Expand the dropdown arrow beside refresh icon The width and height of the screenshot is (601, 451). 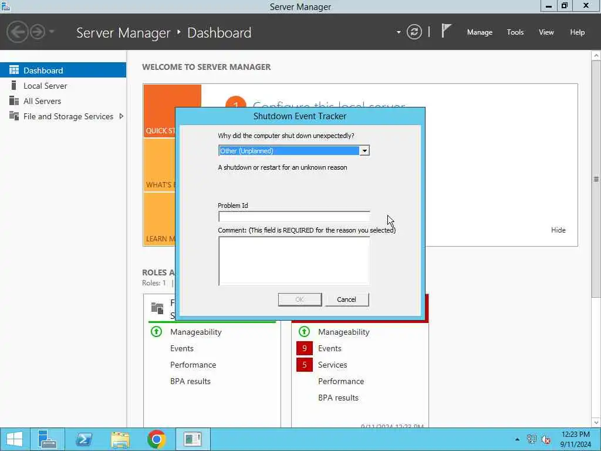click(399, 32)
